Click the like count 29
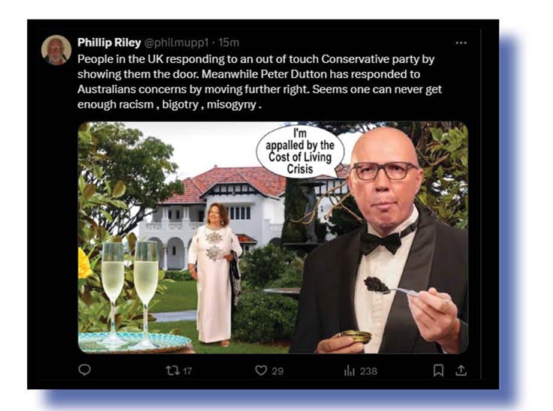 (x=278, y=370)
